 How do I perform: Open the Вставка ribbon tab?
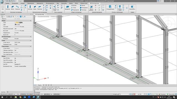[x=23, y=3]
